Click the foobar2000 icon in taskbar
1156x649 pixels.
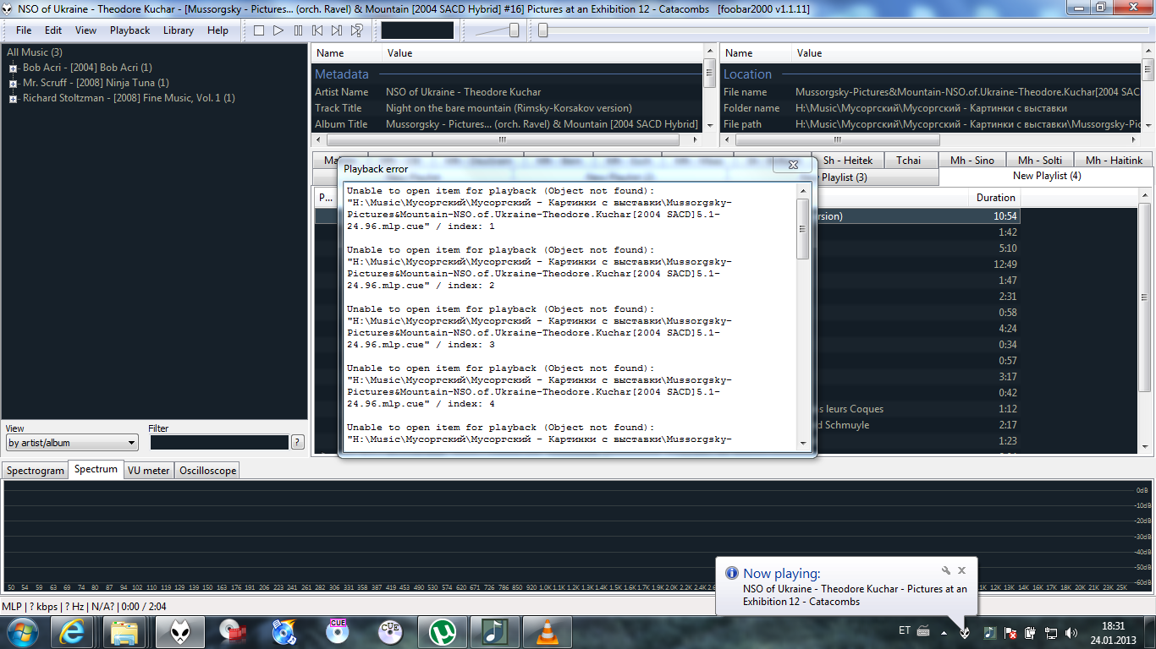[x=179, y=631]
